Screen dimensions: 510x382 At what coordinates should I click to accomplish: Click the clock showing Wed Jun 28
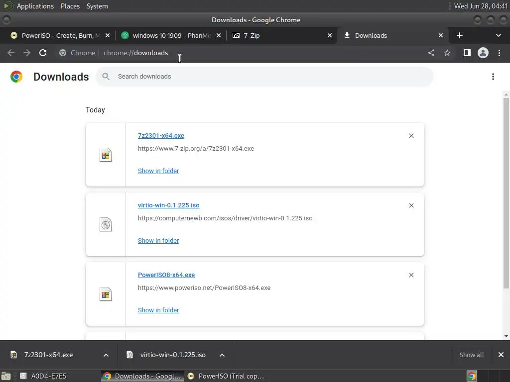coord(481,6)
